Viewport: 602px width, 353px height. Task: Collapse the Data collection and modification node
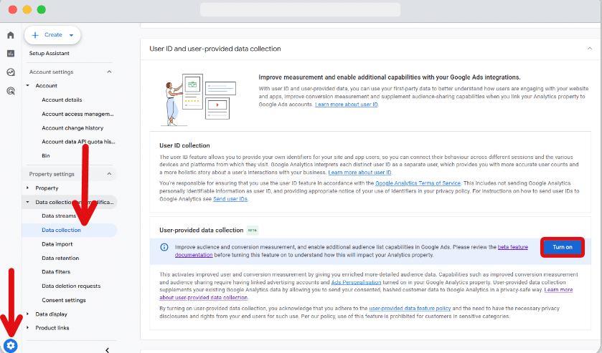pyautogui.click(x=28, y=202)
